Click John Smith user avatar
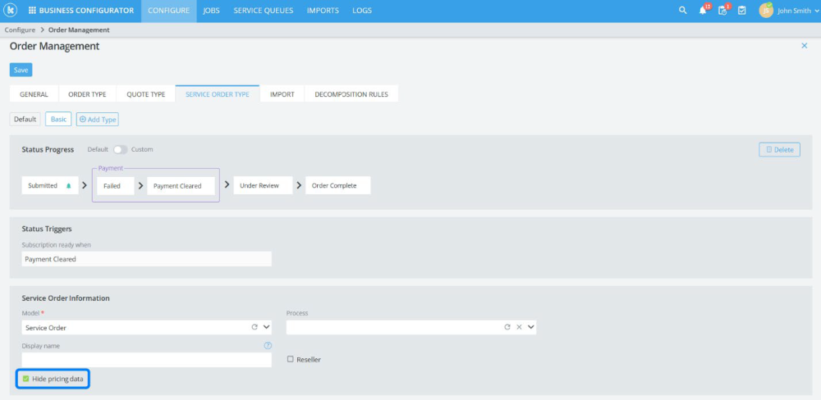The height and width of the screenshot is (400, 821). (766, 11)
